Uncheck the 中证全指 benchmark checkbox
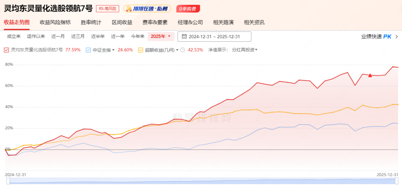This screenshot has height=188, width=402. 88,50
